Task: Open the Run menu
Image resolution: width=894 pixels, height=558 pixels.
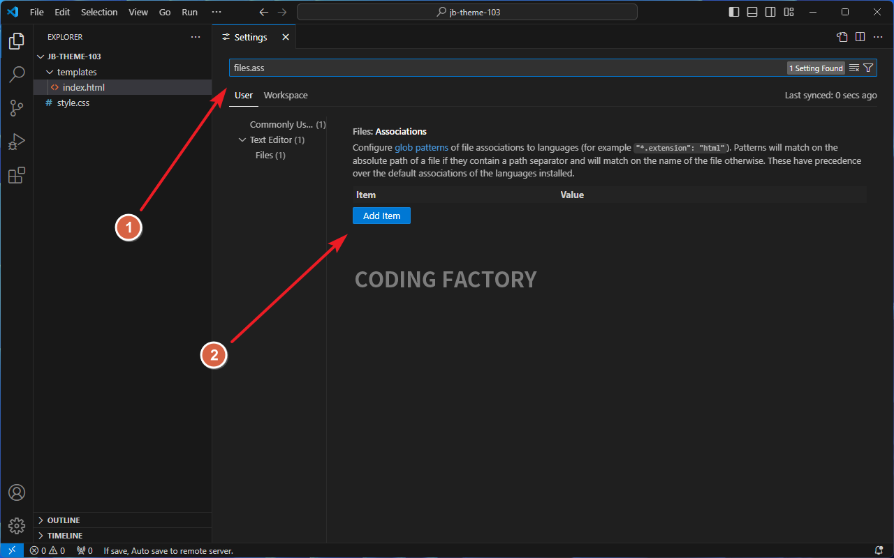Action: pyautogui.click(x=189, y=12)
